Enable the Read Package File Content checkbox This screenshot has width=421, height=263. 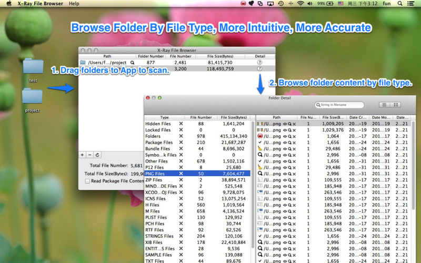coord(87,181)
